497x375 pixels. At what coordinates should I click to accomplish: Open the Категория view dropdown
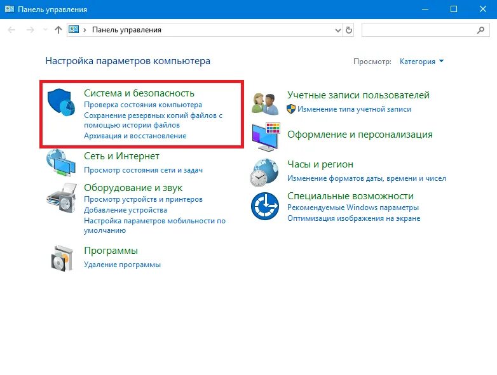coord(421,62)
